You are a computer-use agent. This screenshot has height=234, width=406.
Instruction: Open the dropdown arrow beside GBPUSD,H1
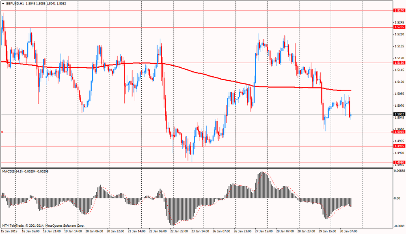click(x=3, y=3)
